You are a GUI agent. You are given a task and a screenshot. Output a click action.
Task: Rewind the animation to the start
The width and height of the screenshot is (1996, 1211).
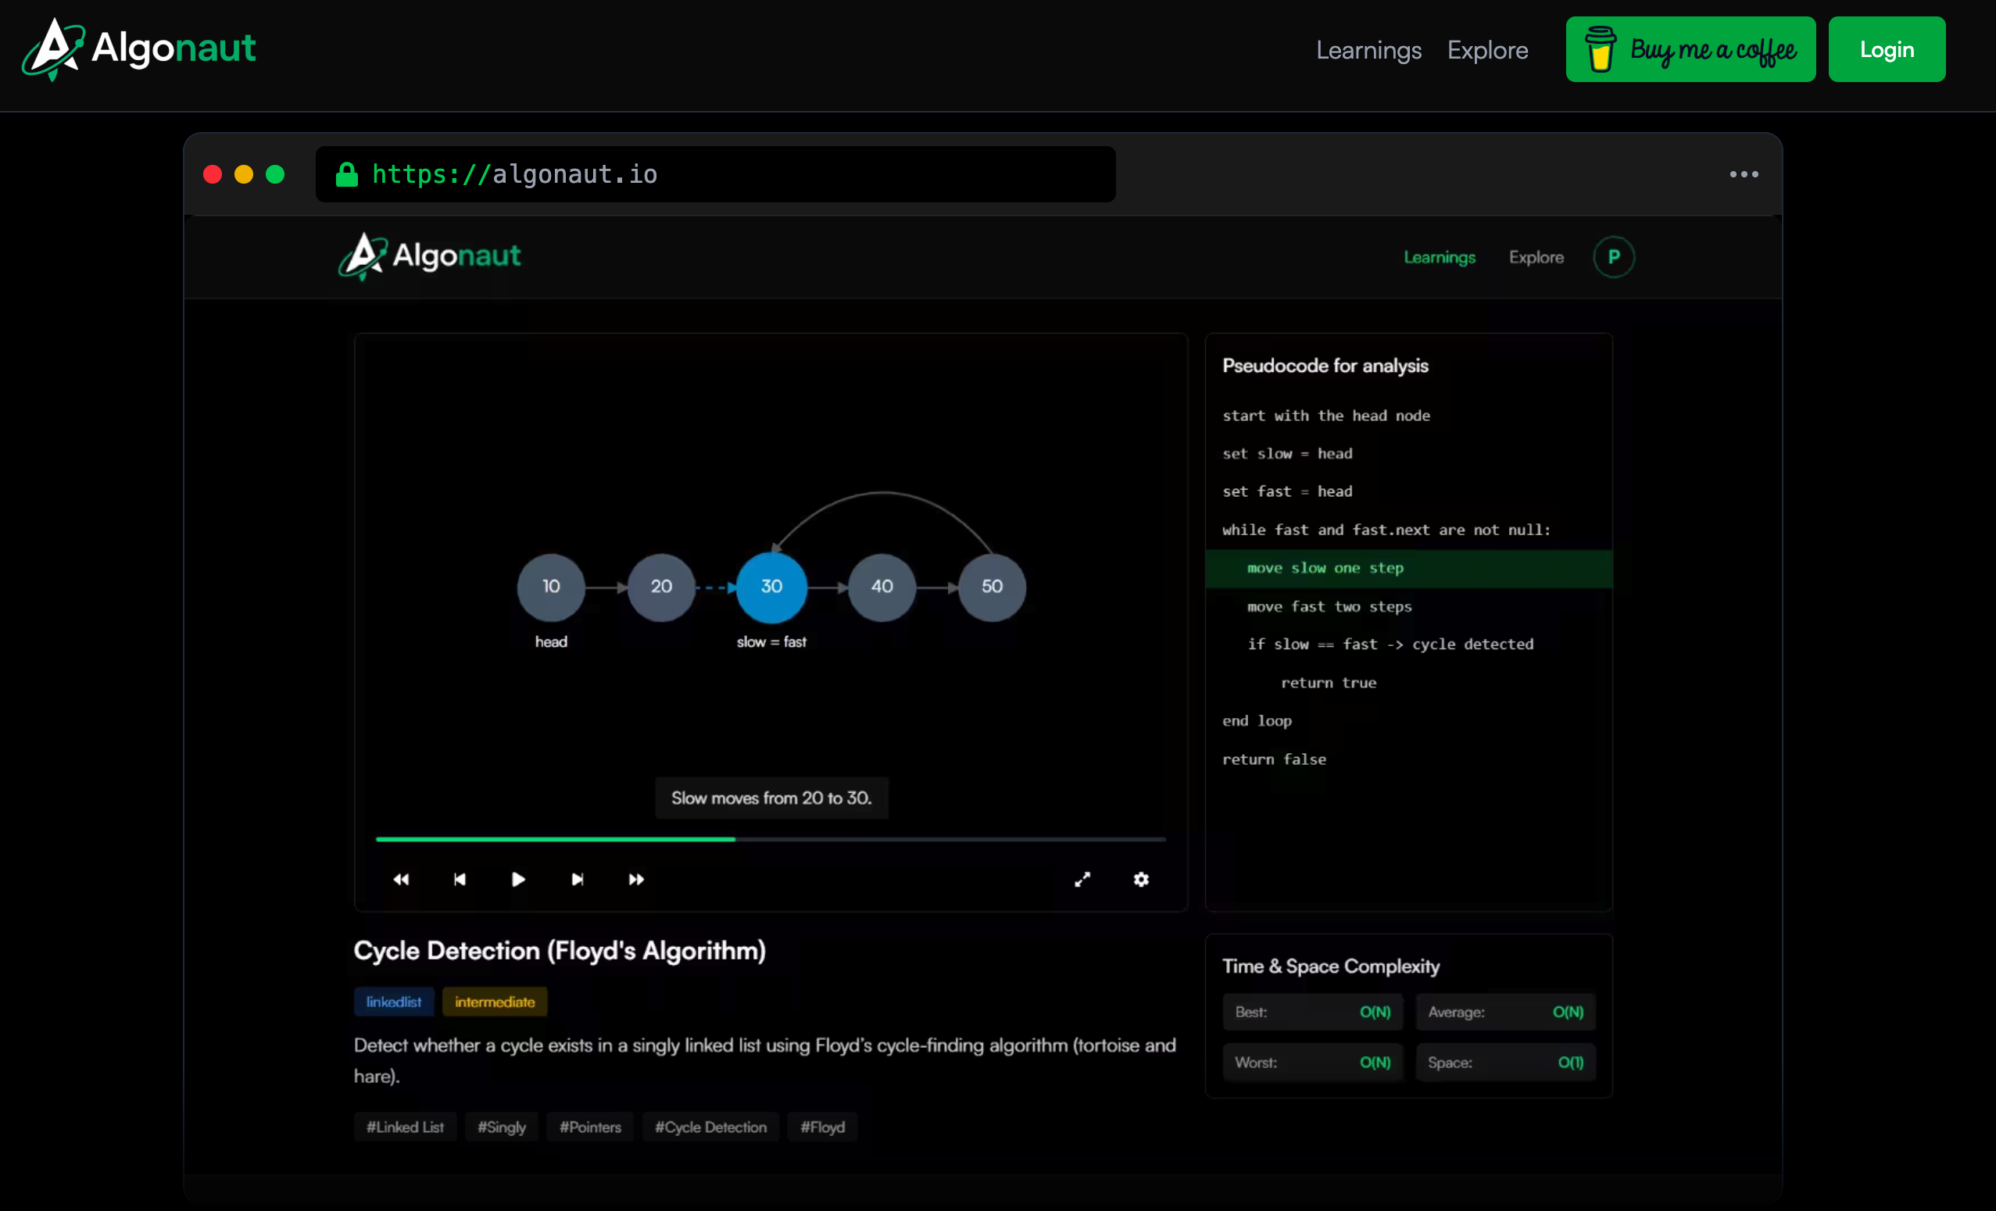coord(401,879)
